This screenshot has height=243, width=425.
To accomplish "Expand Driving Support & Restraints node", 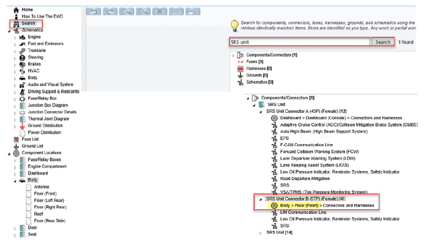I will 15,92.
